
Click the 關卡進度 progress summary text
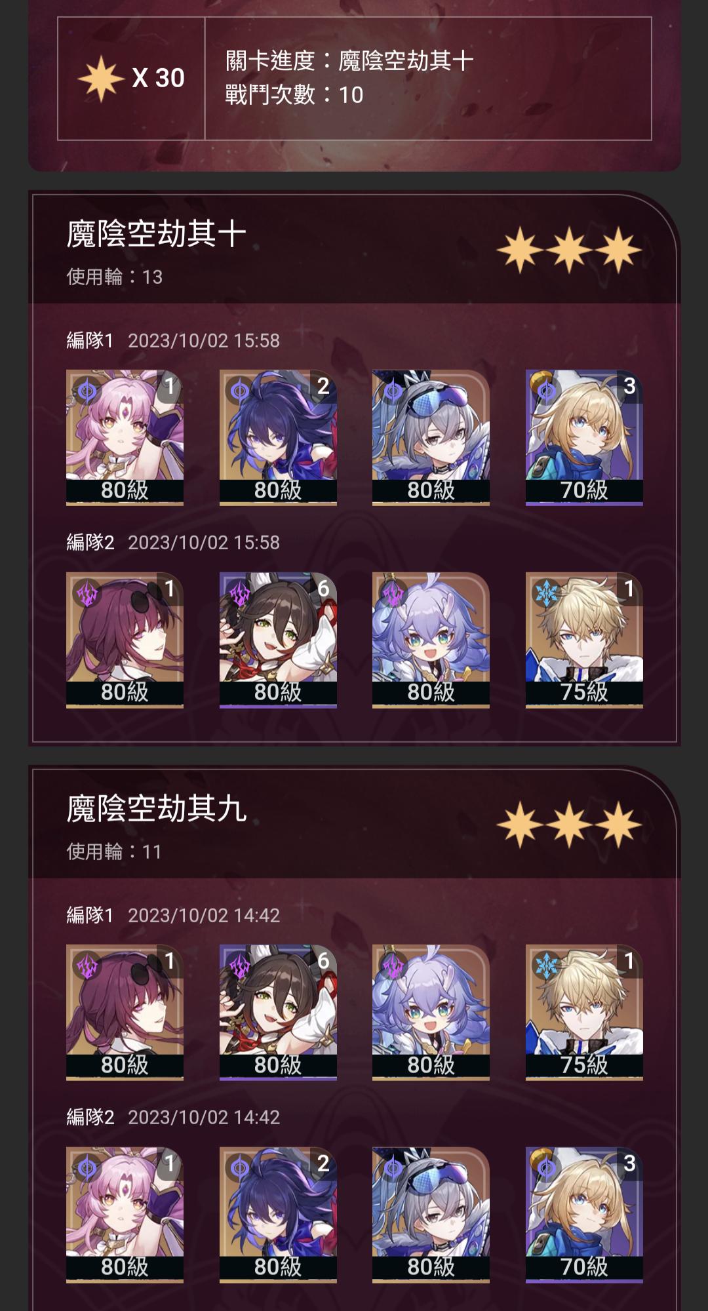(349, 61)
